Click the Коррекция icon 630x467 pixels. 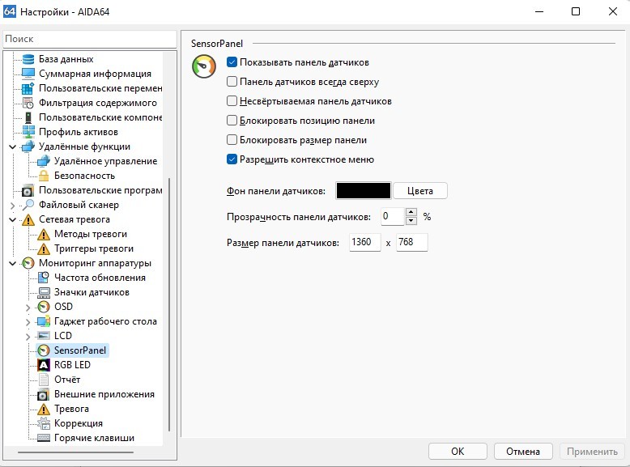coord(44,423)
